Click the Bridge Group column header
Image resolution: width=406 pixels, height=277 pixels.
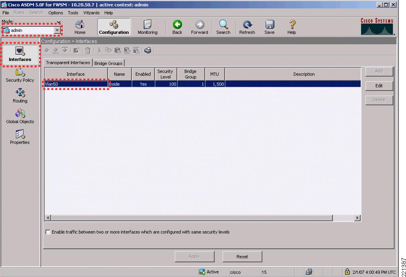tap(191, 74)
